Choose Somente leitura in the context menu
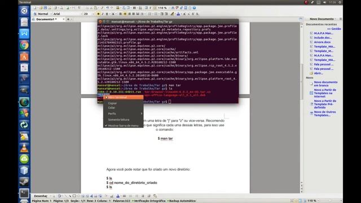 point(123,120)
